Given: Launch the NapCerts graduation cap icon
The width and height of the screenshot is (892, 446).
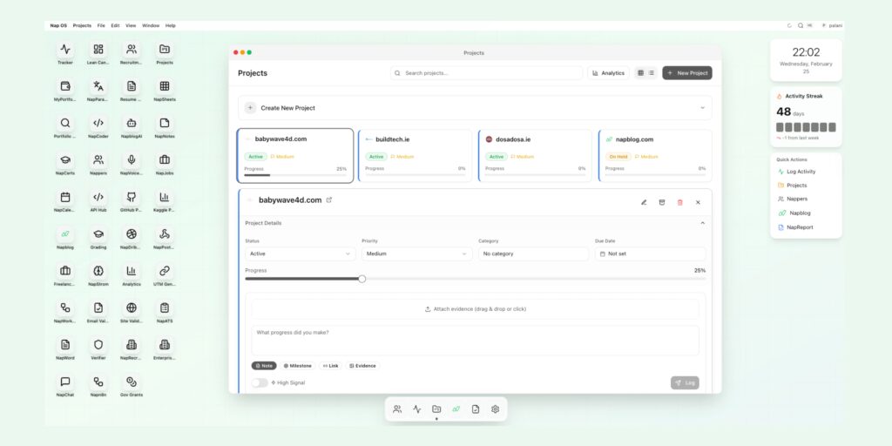Looking at the screenshot, I should click(65, 160).
